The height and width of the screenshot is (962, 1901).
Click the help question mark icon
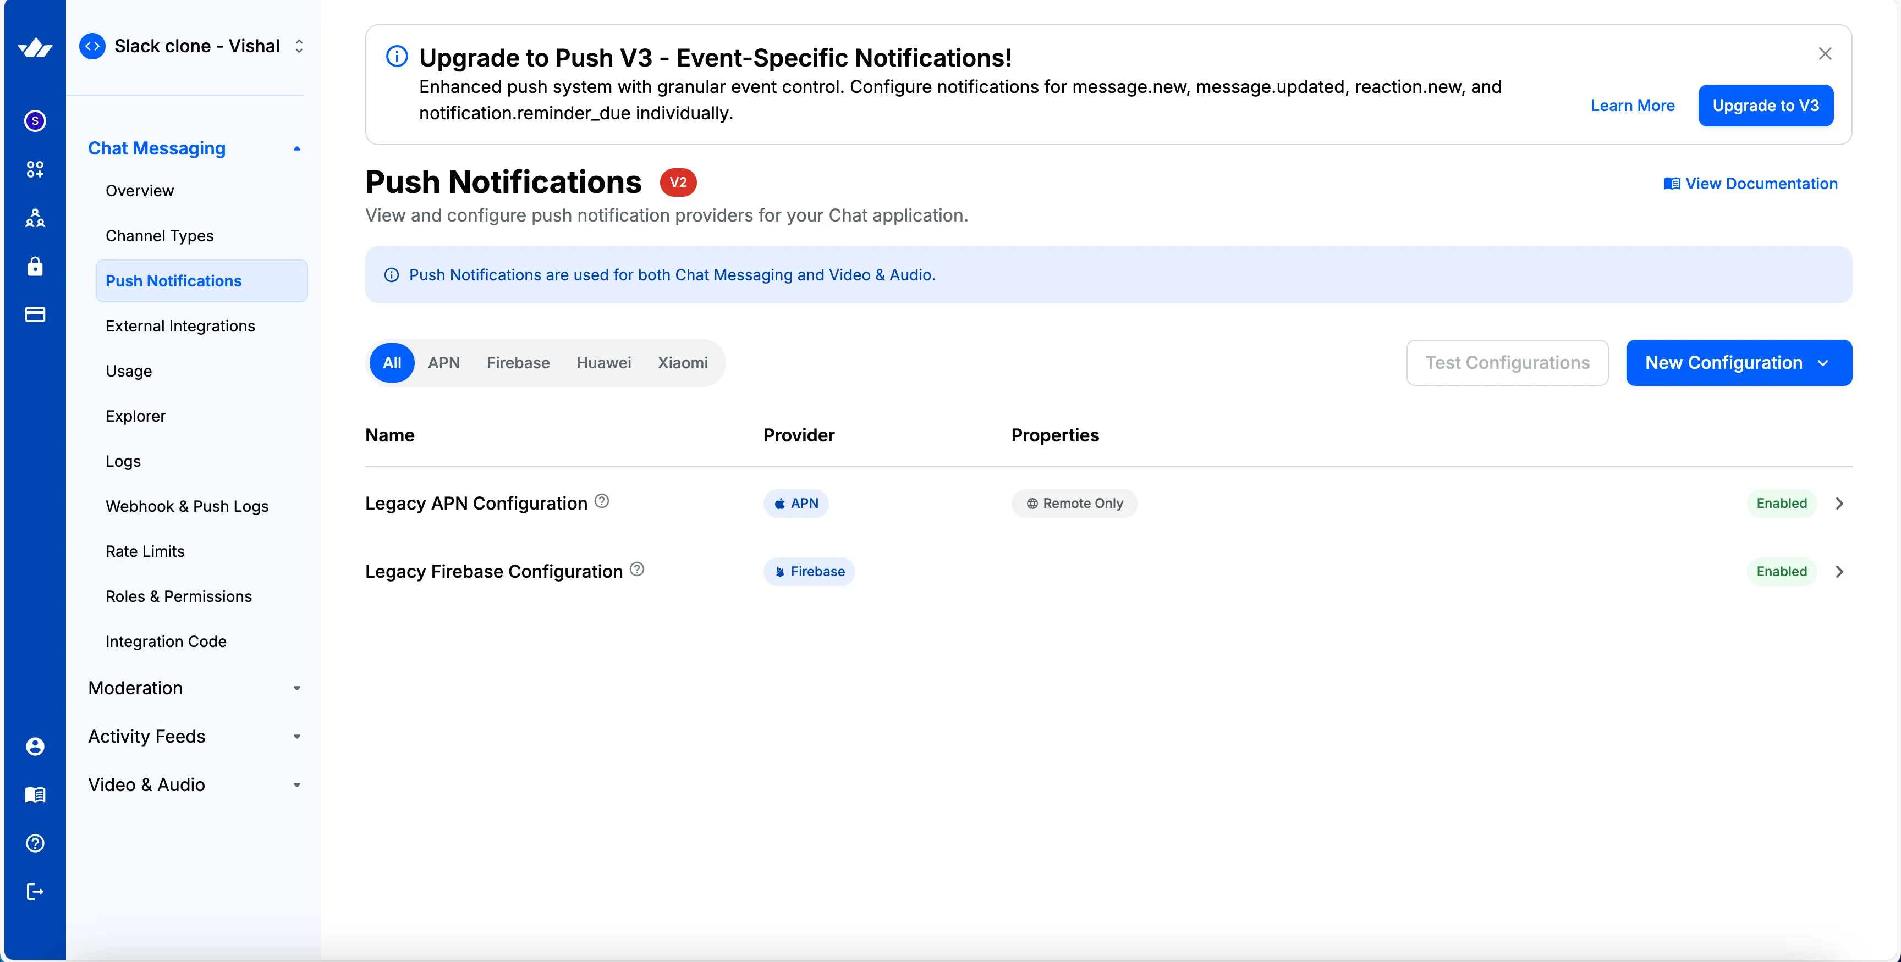[x=35, y=843]
